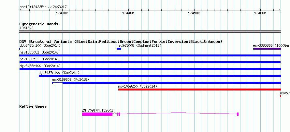Click the DGV Structural Variants track title
The width and height of the screenshot is (290, 132).
[x=121, y=42]
